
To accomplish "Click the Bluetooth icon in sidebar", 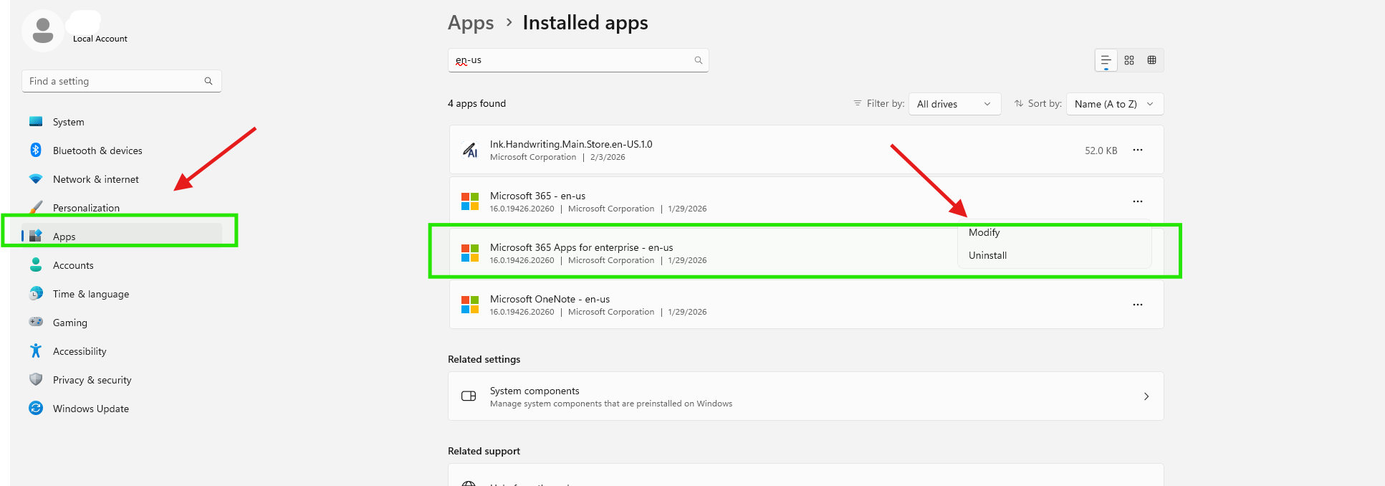I will pos(36,150).
